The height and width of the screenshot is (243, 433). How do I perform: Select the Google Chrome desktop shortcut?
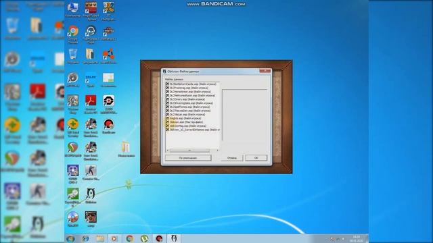(73, 34)
